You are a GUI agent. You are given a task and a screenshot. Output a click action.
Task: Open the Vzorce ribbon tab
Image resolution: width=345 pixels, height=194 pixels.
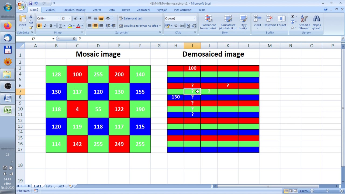pos(97,10)
